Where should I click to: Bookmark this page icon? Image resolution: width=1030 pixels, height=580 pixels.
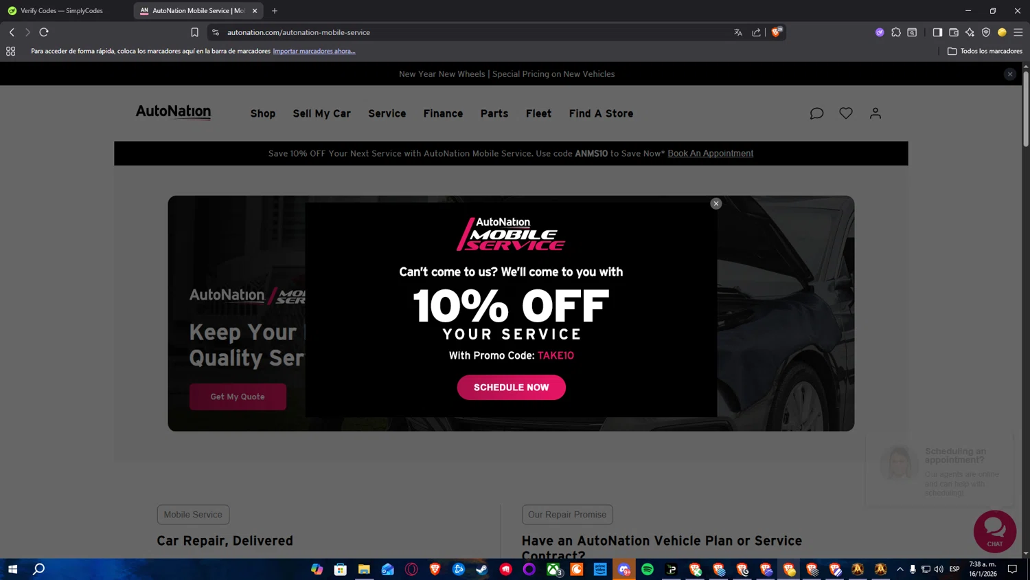click(x=194, y=32)
